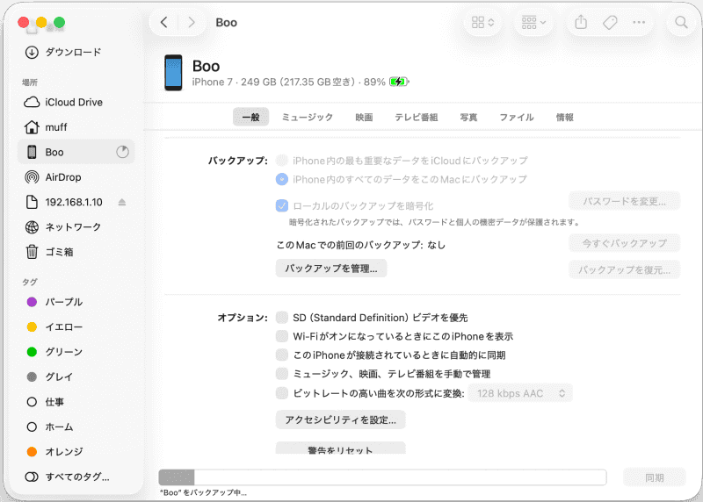Select the Boo iPhone in sidebar
Image resolution: width=703 pixels, height=502 pixels.
76,152
